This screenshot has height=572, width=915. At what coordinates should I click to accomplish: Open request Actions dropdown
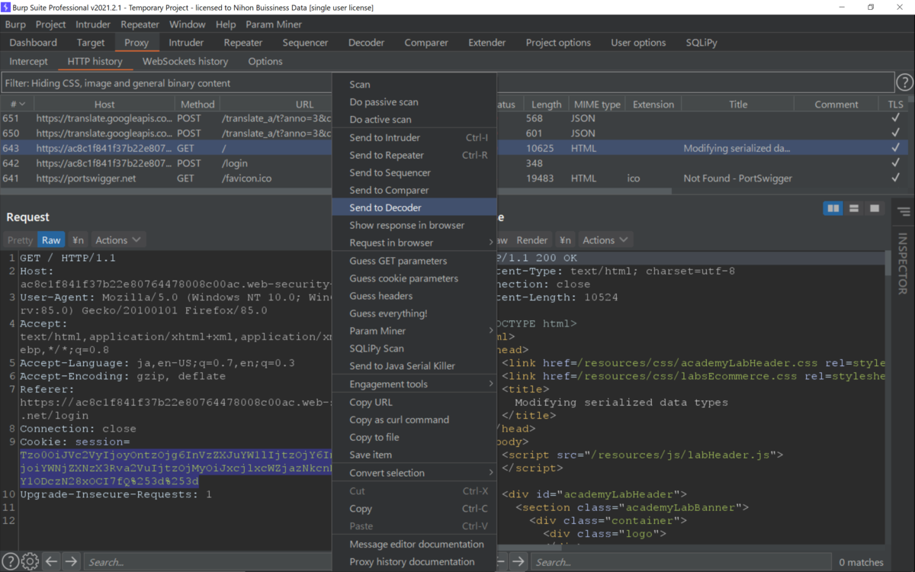[118, 239]
